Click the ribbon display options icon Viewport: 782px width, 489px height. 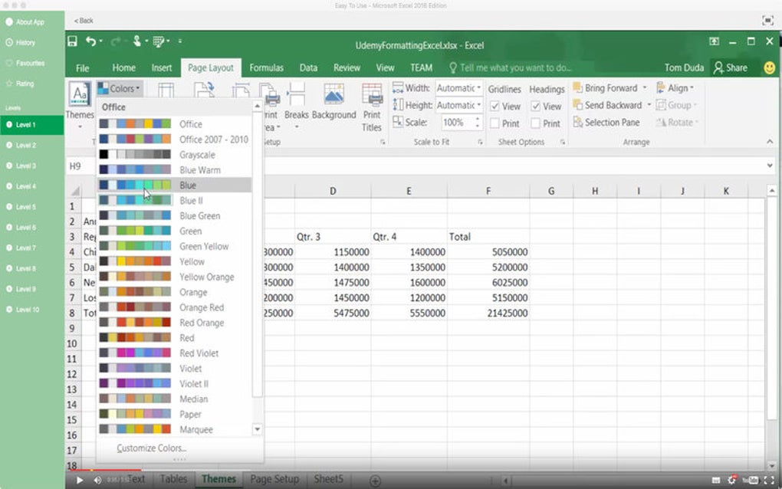[715, 41]
